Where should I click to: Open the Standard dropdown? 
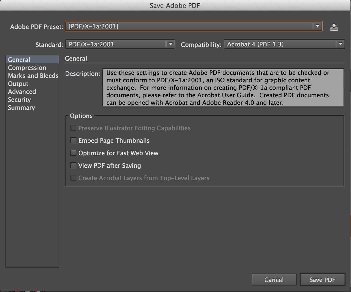click(171, 44)
